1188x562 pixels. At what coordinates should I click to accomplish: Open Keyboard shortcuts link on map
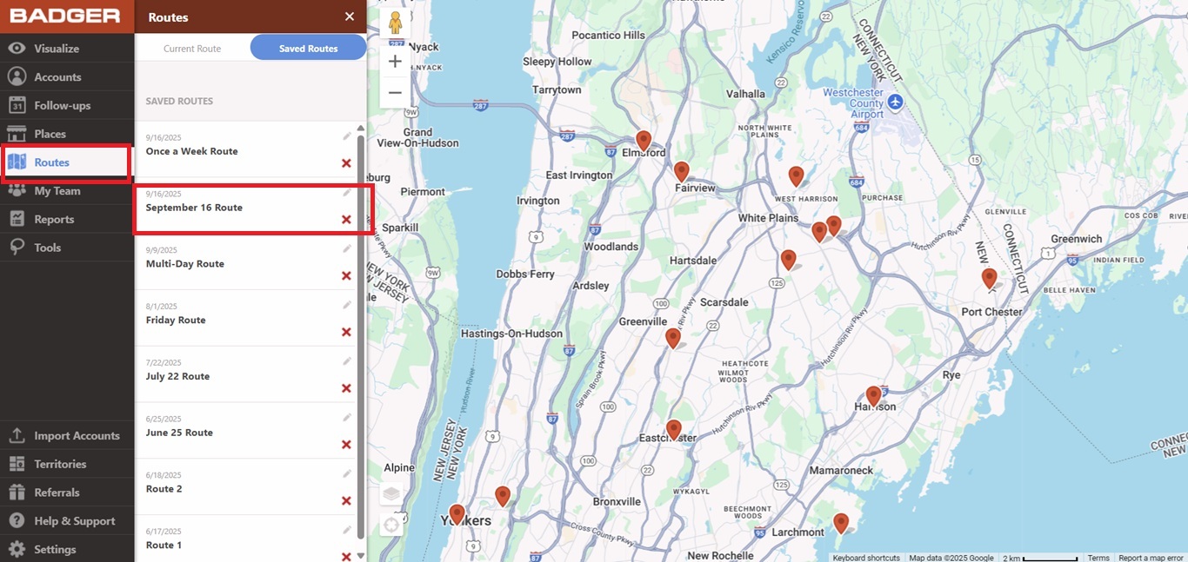pos(865,558)
